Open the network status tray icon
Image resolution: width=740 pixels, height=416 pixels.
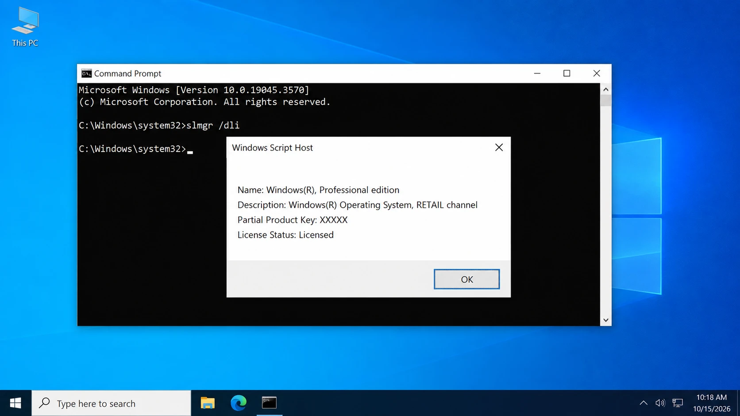pos(678,403)
